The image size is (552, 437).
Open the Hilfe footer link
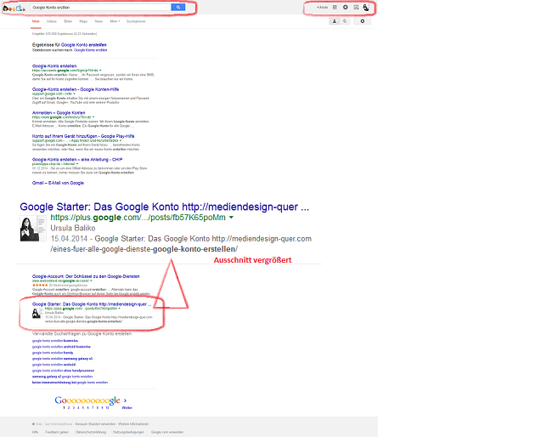[35, 432]
